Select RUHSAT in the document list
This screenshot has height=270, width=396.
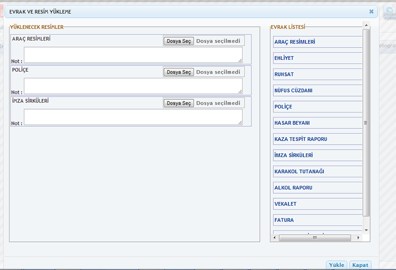[x=318, y=74]
